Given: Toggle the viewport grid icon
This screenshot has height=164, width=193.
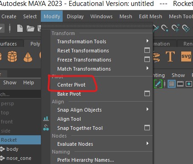Looking at the screenshot, I should 172,84.
